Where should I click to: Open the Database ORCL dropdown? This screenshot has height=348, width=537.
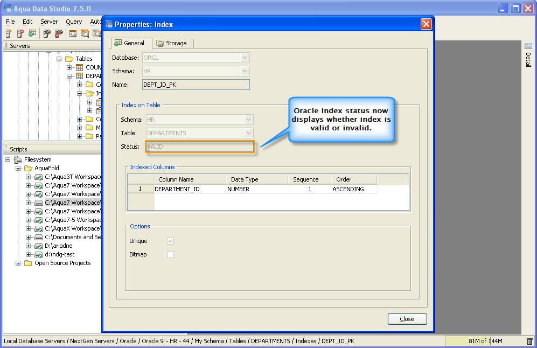click(x=245, y=58)
